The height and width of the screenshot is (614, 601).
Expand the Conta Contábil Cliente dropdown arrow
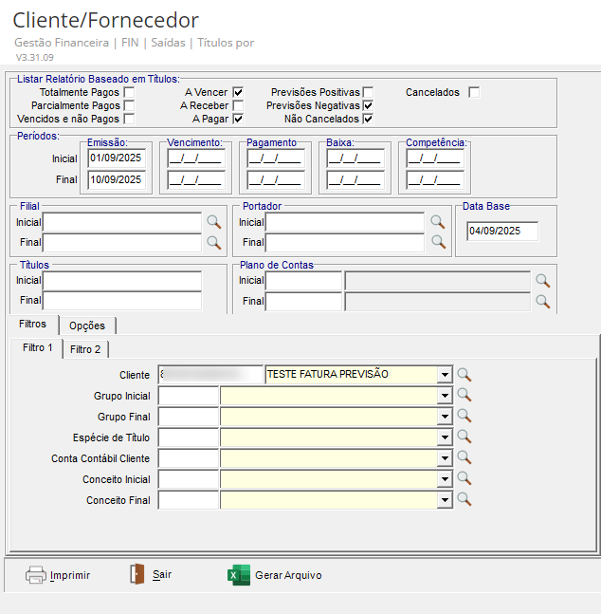pos(445,458)
